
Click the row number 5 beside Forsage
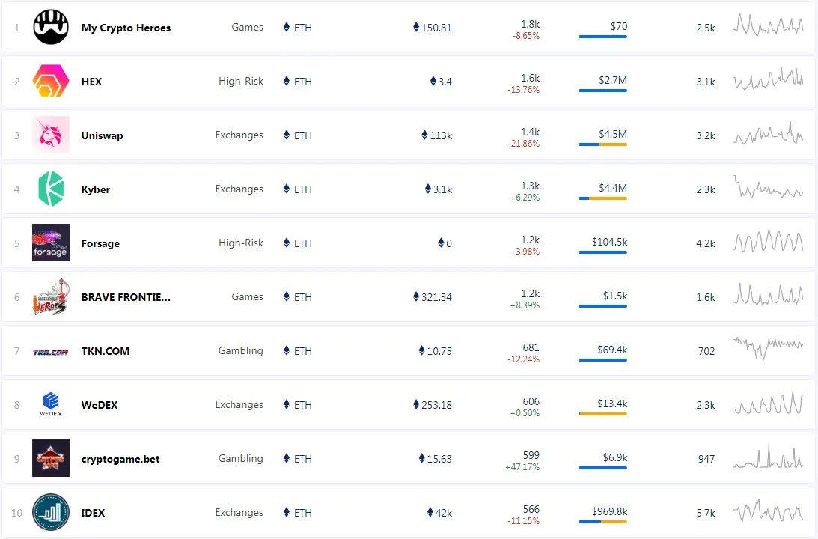point(16,243)
